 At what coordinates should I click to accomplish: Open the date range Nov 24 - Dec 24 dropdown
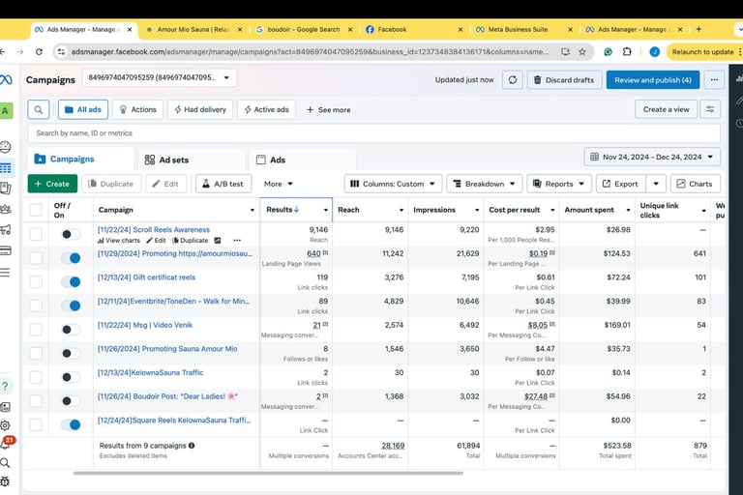pyautogui.click(x=652, y=157)
